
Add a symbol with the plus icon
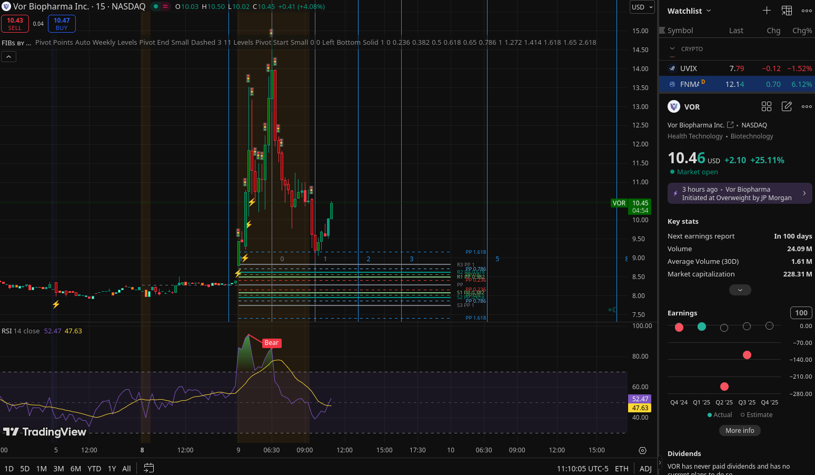(767, 11)
